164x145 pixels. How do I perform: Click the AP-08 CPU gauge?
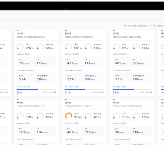coord(117,116)
